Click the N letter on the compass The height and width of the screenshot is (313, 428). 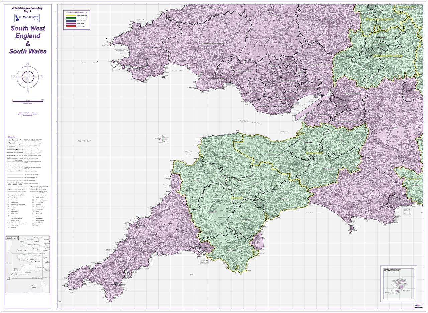click(28, 63)
